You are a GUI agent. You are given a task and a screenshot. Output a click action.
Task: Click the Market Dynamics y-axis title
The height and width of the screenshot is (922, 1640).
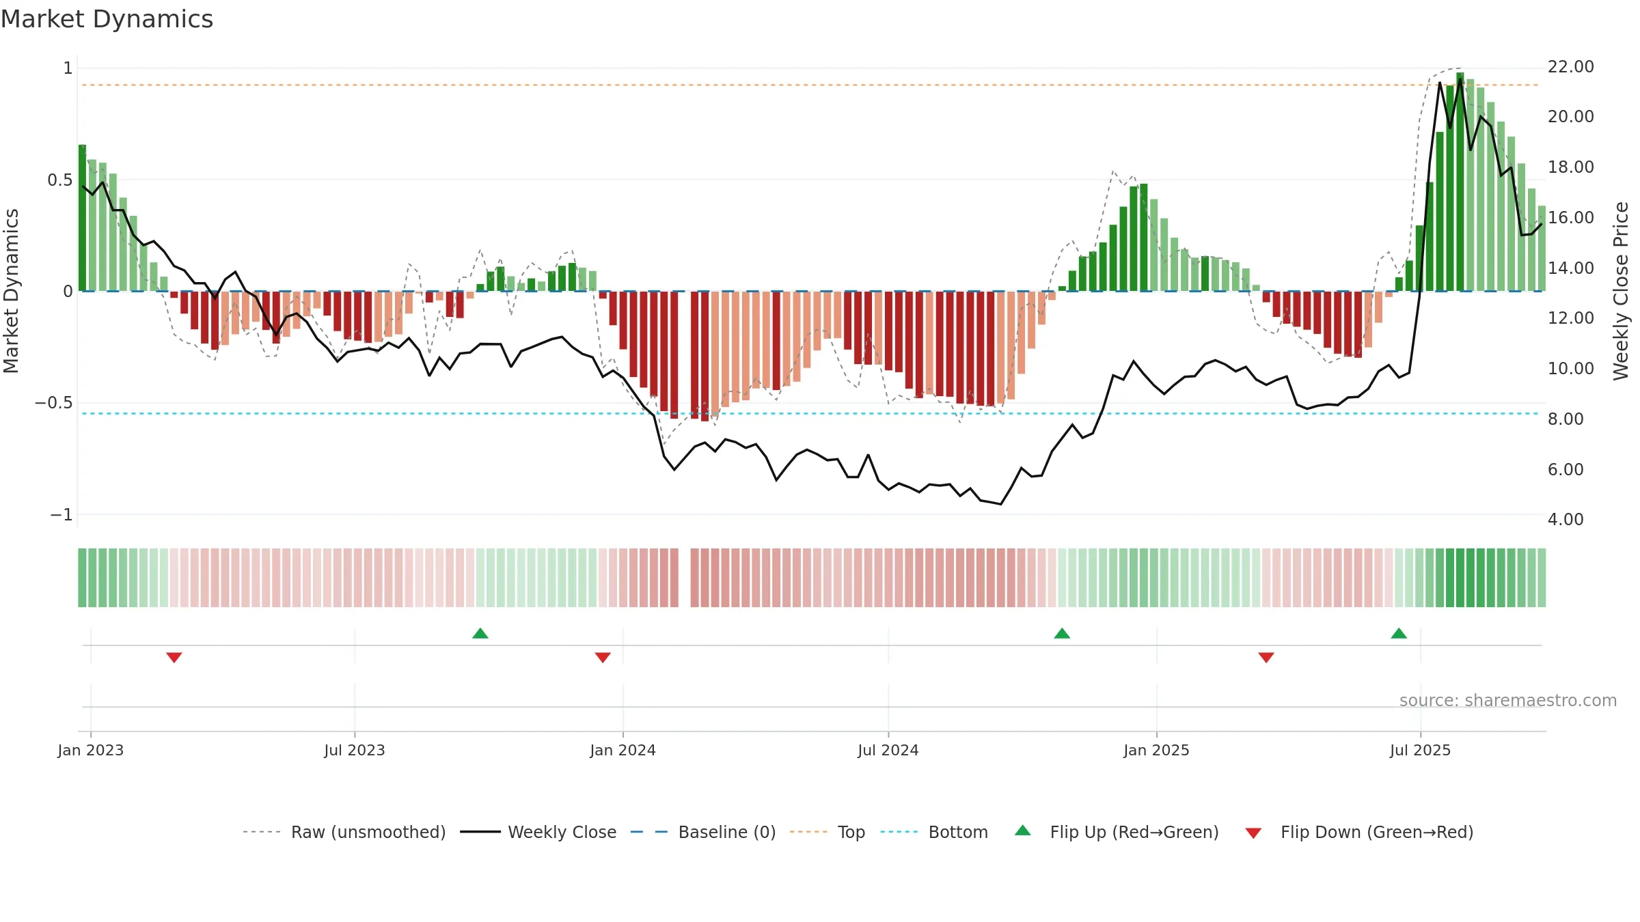pyautogui.click(x=11, y=291)
